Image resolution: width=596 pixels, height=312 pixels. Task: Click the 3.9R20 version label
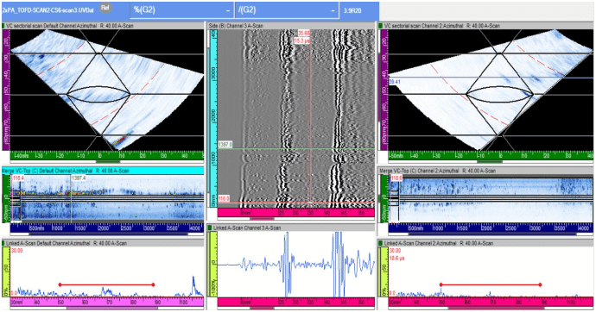coord(352,10)
